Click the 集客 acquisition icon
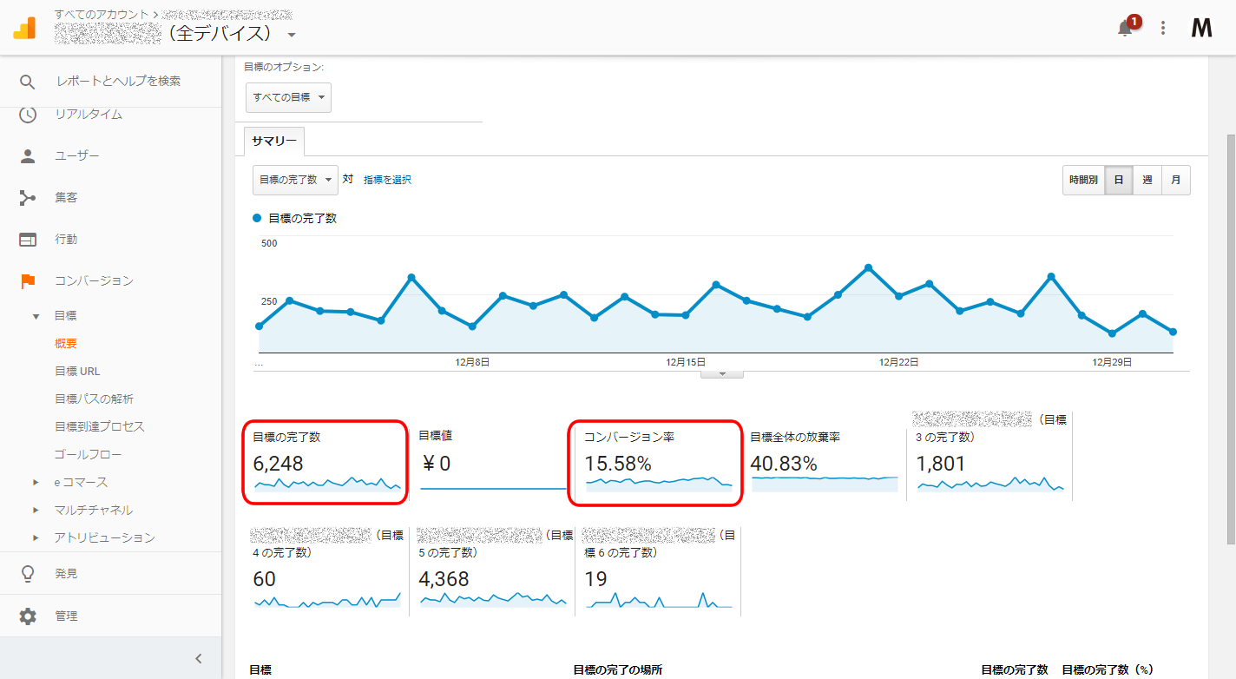This screenshot has height=679, width=1236. (x=28, y=197)
